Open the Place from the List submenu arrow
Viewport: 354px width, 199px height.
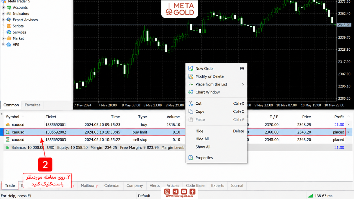(x=243, y=84)
